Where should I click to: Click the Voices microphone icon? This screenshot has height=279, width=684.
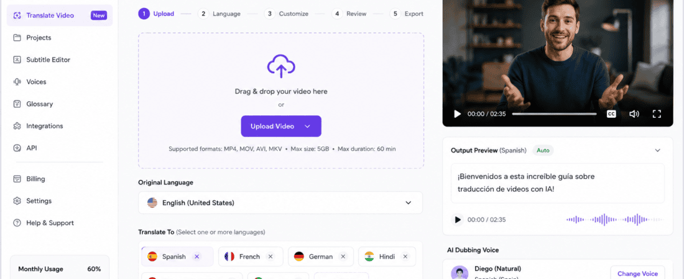point(17,82)
